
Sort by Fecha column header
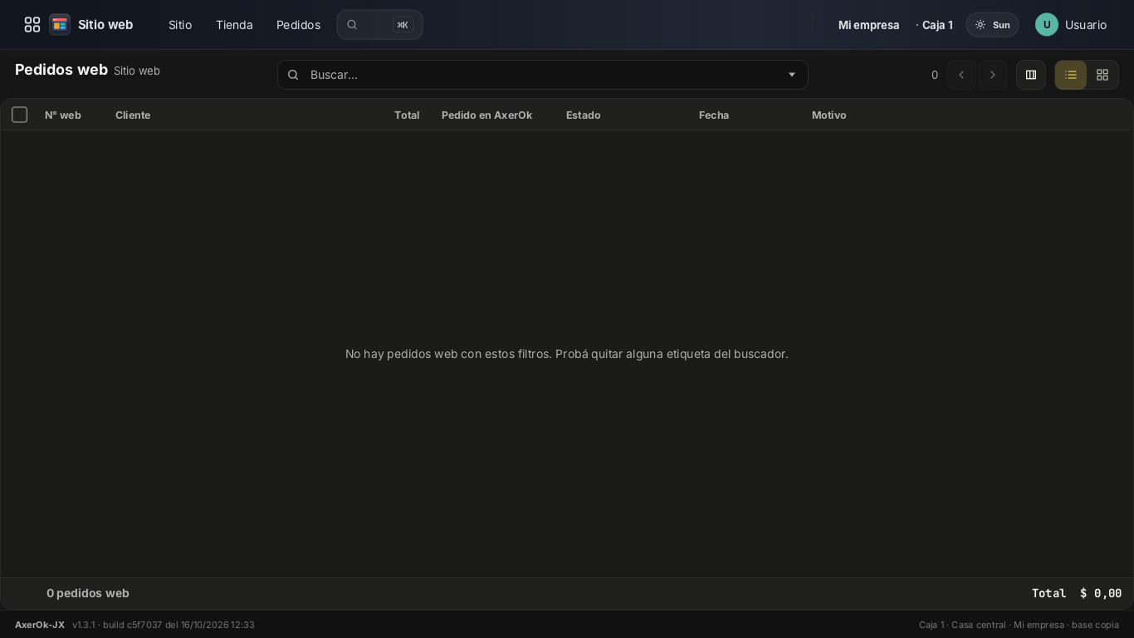(x=714, y=115)
